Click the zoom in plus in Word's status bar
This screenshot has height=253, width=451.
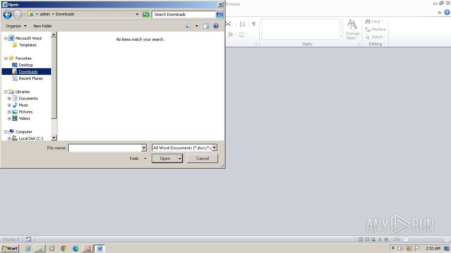446,239
